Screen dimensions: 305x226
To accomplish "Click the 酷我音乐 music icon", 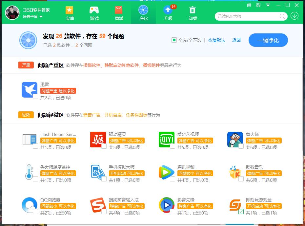I will [235, 172].
